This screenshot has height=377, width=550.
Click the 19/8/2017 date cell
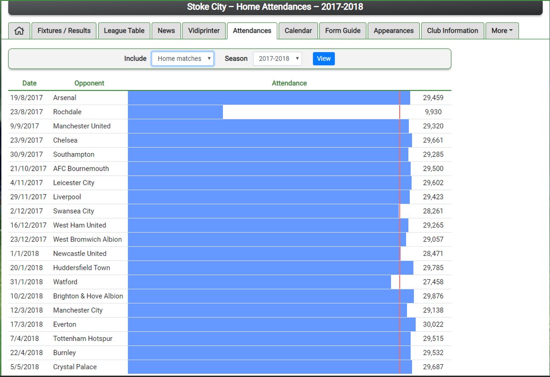click(x=27, y=98)
